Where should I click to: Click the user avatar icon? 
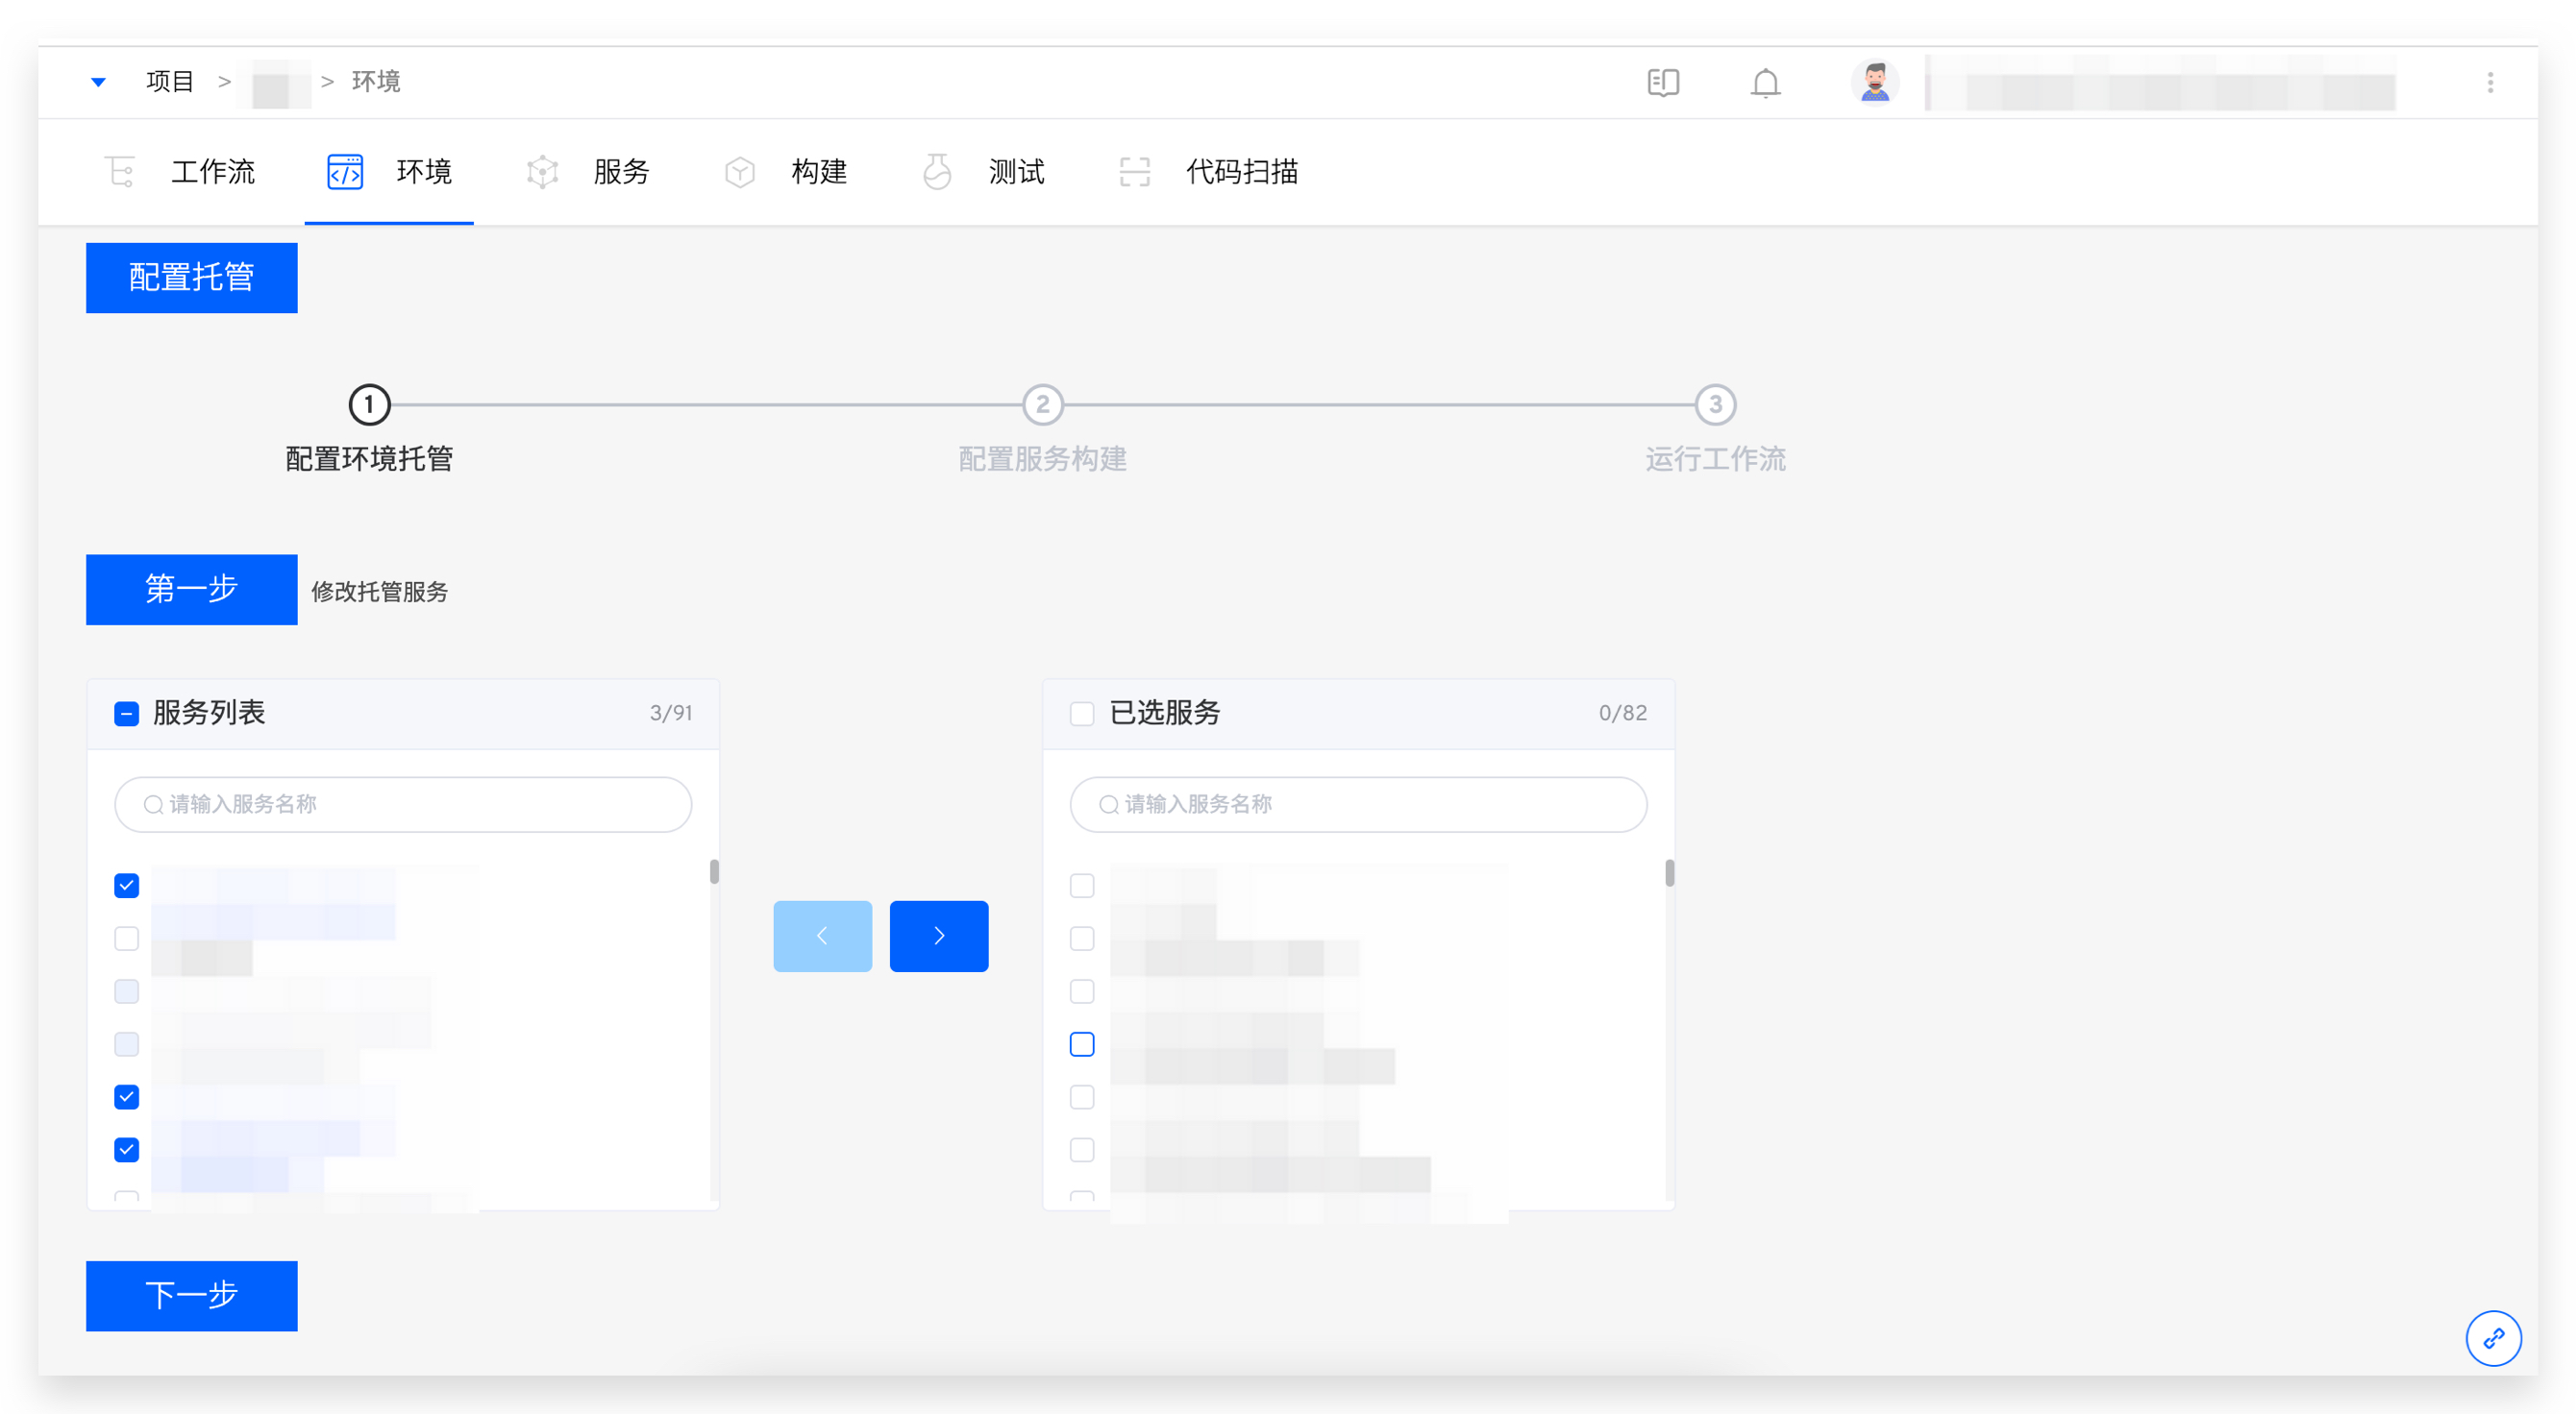[x=1874, y=82]
